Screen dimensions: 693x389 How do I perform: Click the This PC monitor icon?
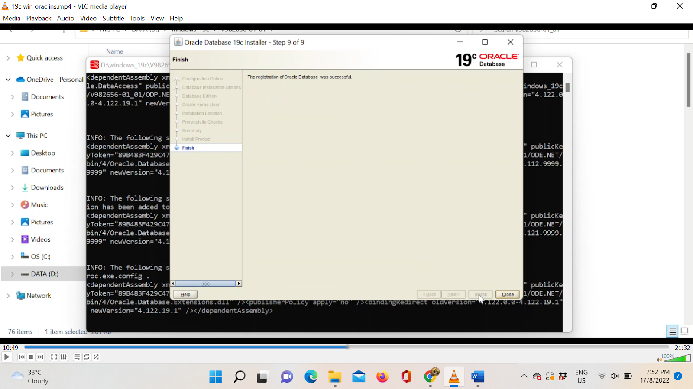(x=20, y=136)
